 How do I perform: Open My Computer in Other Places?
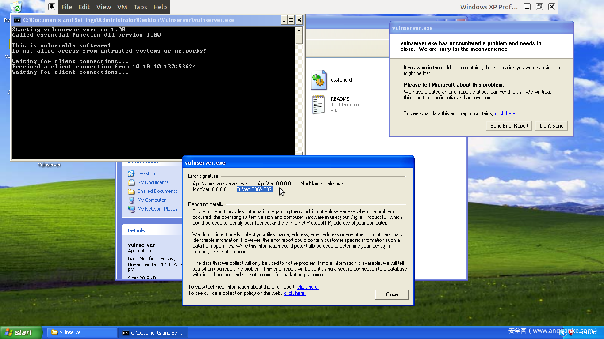coord(152,200)
